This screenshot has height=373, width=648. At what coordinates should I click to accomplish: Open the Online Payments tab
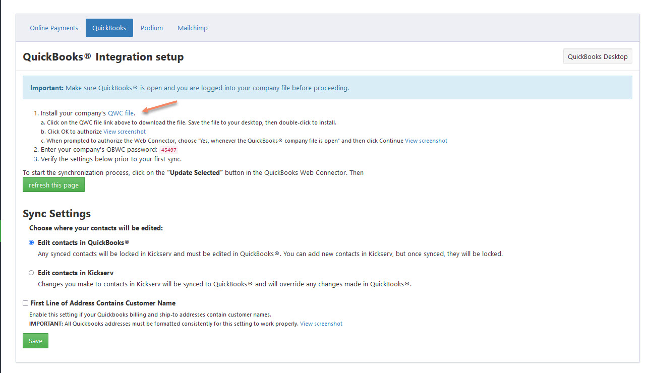click(x=54, y=28)
